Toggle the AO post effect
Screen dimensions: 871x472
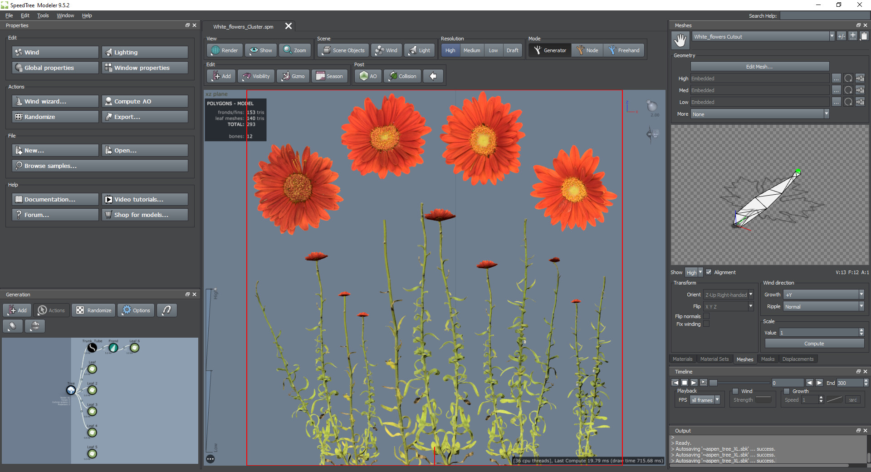pyautogui.click(x=368, y=76)
